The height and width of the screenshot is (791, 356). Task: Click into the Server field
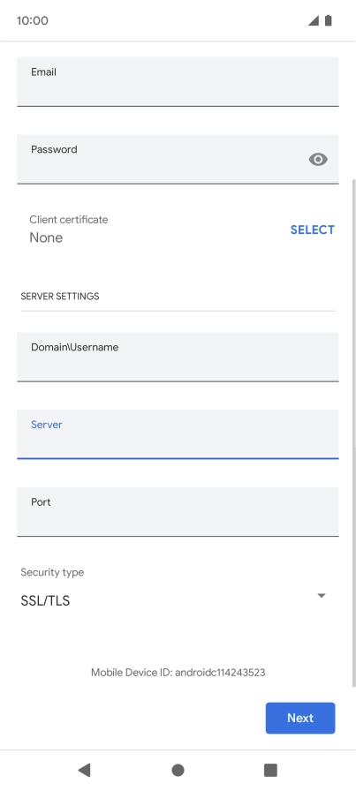pos(178,434)
